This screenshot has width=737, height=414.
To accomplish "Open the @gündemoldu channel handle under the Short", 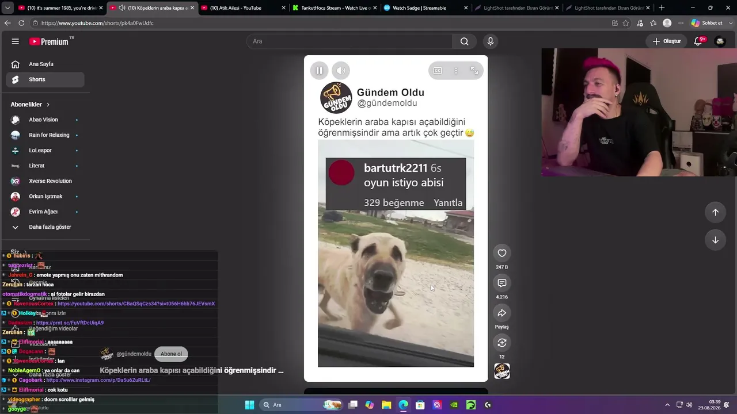I will (134, 354).
